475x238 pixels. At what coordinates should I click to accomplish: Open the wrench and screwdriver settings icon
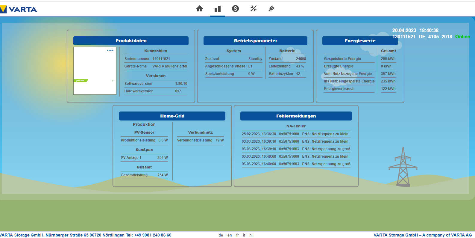click(254, 8)
